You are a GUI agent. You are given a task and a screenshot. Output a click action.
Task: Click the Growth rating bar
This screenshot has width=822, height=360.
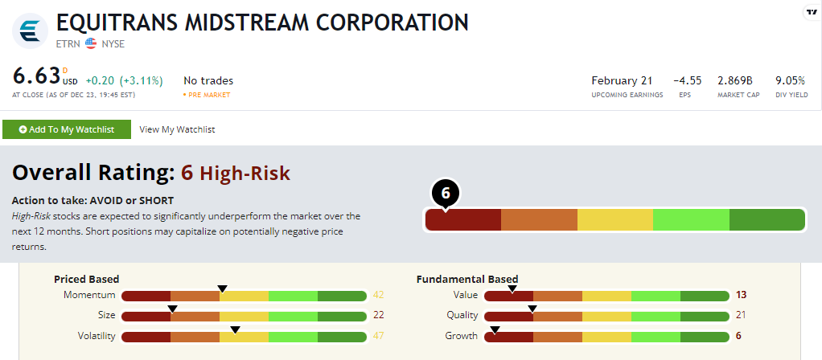pyautogui.click(x=606, y=337)
